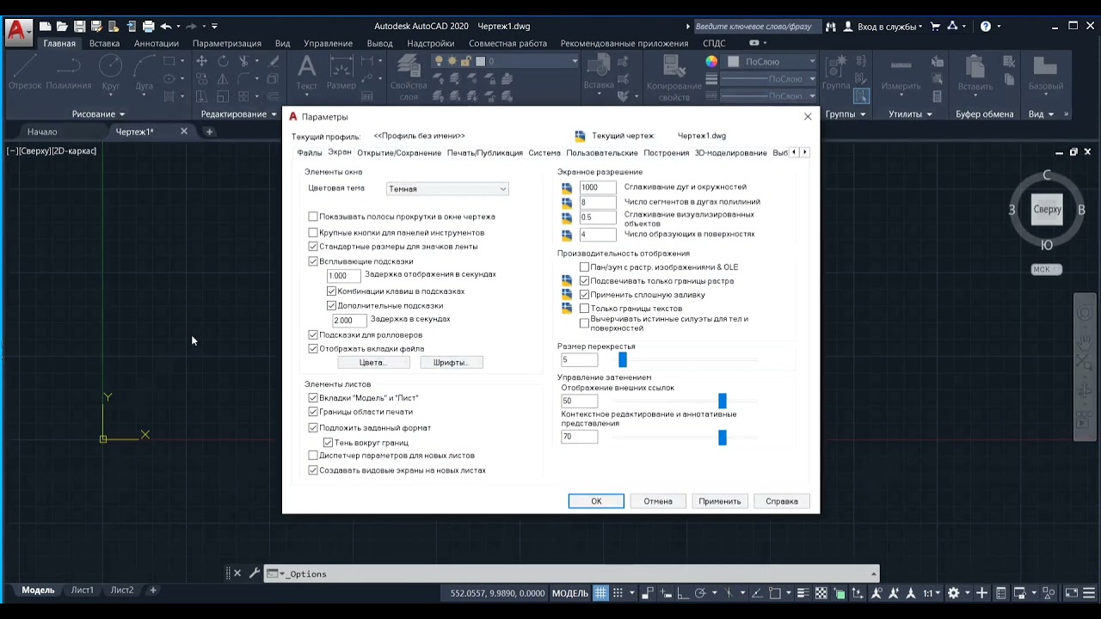The width and height of the screenshot is (1101, 619).
Task: Click the Справка button
Action: (782, 501)
